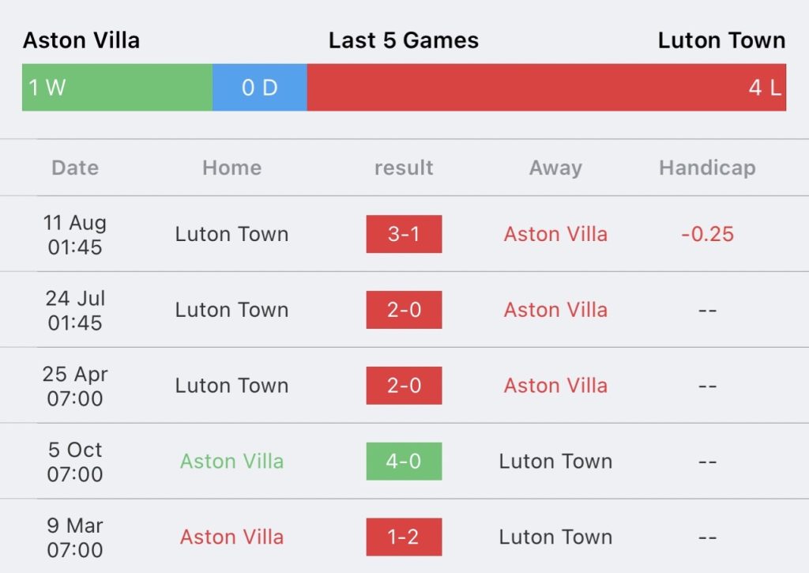Screen dimensions: 809x573
Task: Select Luton Town away team on 9 Mar
Action: click(555, 537)
